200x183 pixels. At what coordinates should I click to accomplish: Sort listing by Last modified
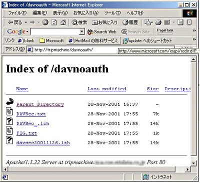coord(107,89)
